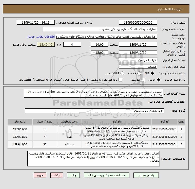195x189 pixels.
Task: Click the تعداد / مقدار column header
Action: tap(45, 122)
